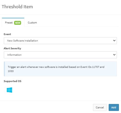Click the chevron arrow of the Event dropdown

(x=114, y=41)
